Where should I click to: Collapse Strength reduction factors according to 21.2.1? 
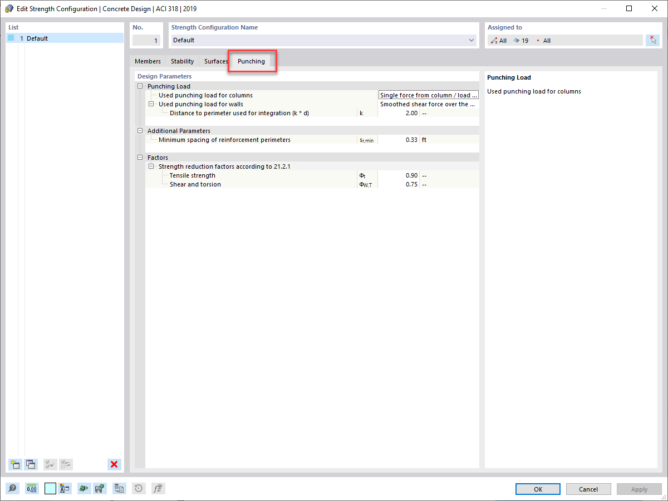151,166
